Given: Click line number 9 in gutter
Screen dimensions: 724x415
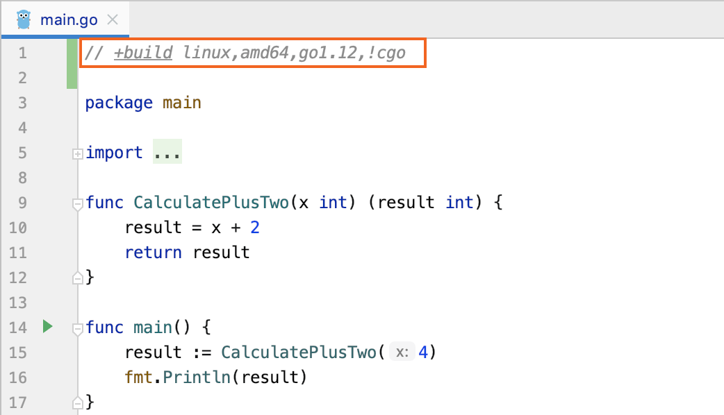Looking at the screenshot, I should coord(23,203).
